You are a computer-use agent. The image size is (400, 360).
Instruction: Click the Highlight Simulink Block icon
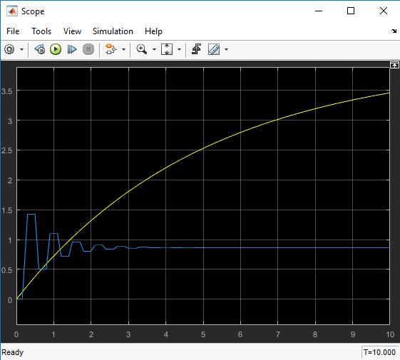tap(111, 49)
